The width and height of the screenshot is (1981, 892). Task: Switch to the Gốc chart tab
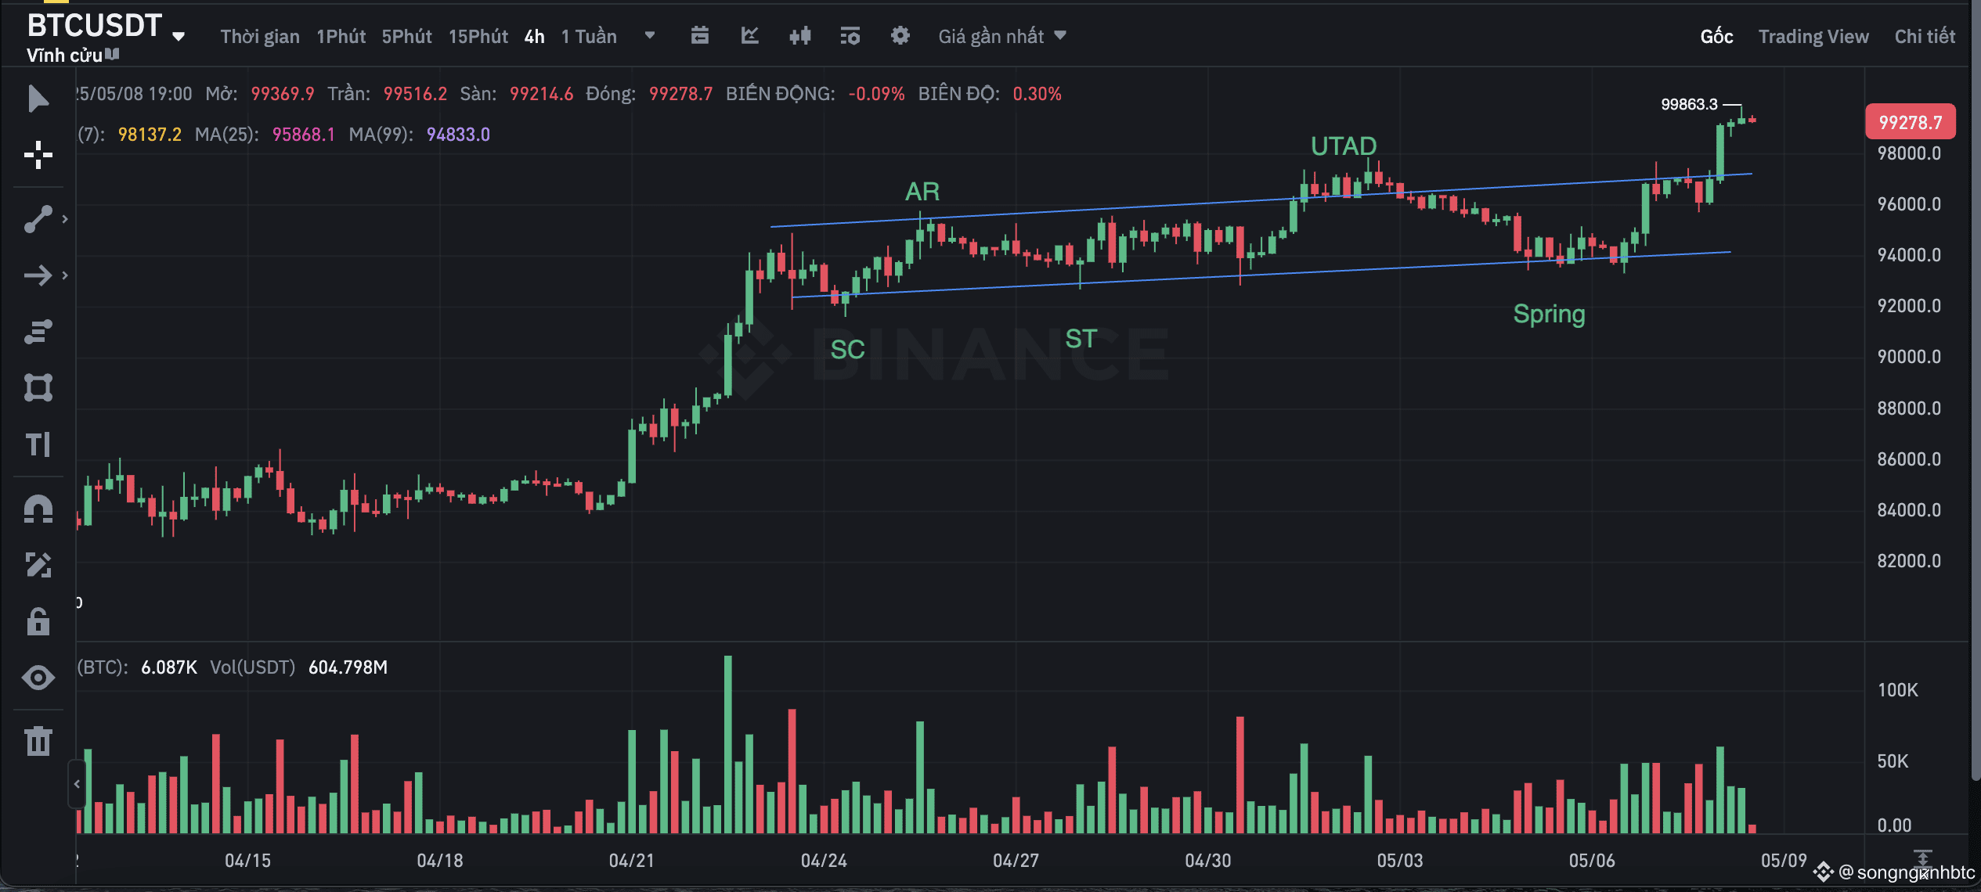pyautogui.click(x=1716, y=37)
